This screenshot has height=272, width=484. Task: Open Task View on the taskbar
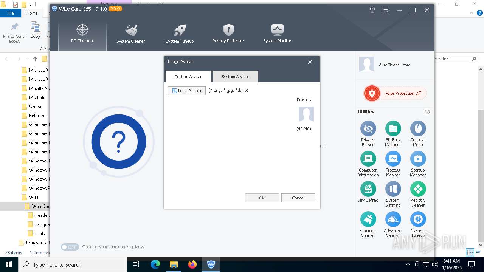pyautogui.click(x=137, y=264)
